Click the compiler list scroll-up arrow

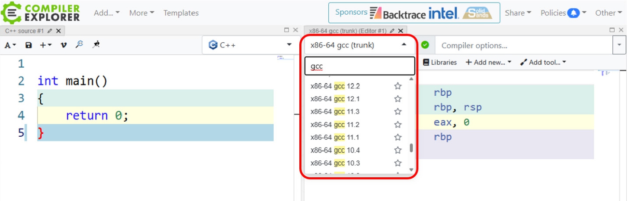pyautogui.click(x=411, y=79)
